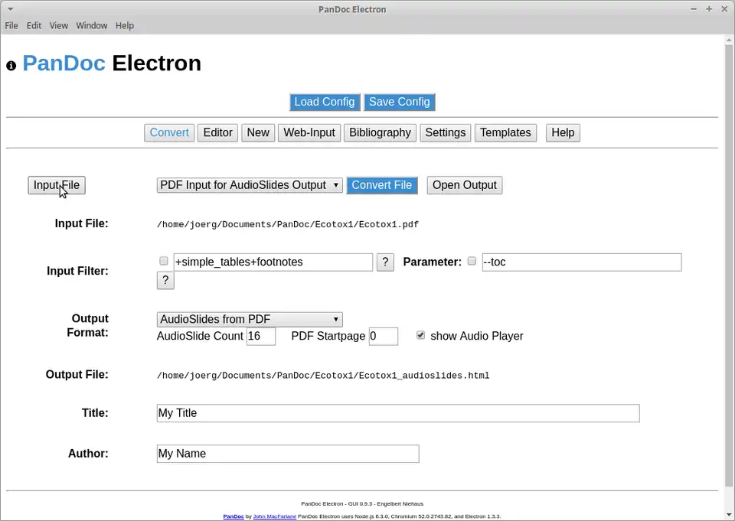Switch to the Bibliography tab

tap(380, 132)
